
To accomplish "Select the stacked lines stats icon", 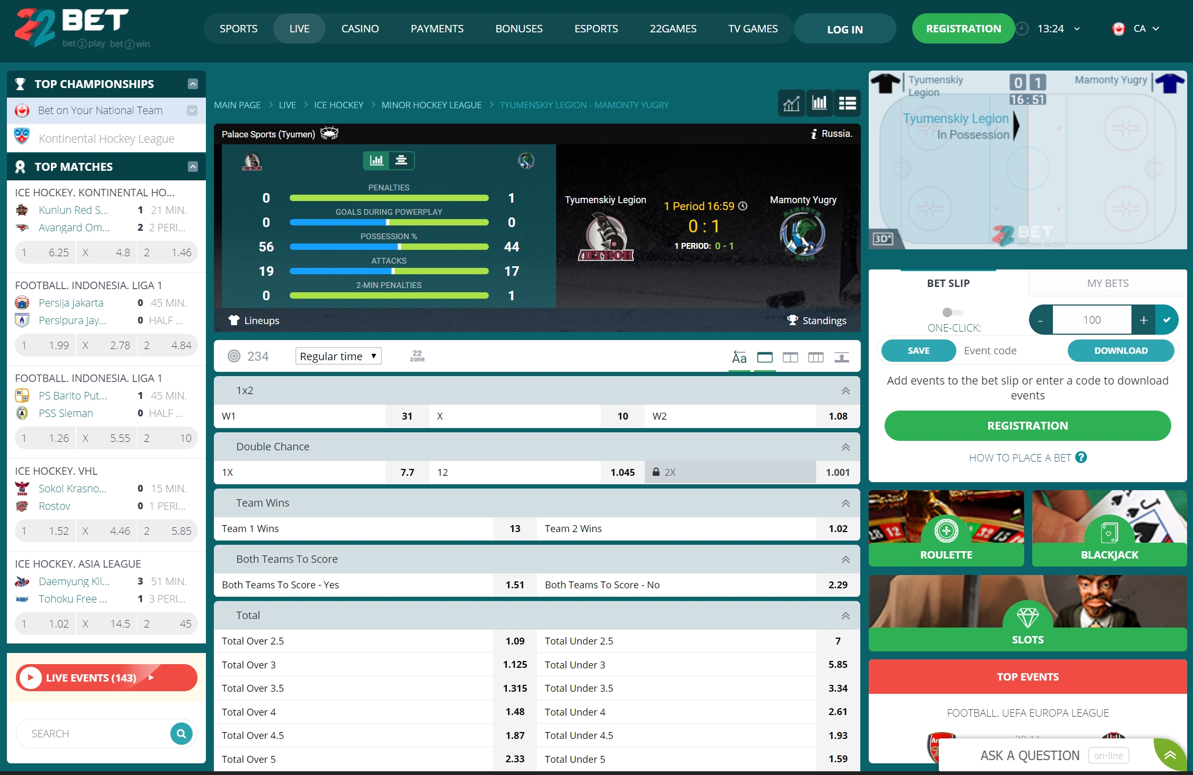I will [x=401, y=160].
